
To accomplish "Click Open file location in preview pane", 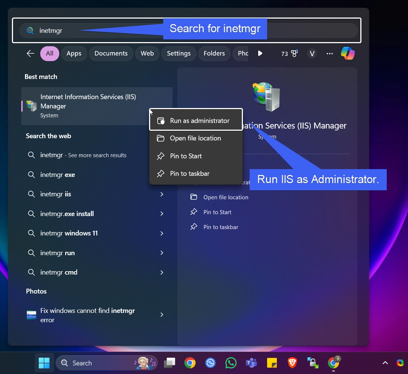I will pos(219,197).
